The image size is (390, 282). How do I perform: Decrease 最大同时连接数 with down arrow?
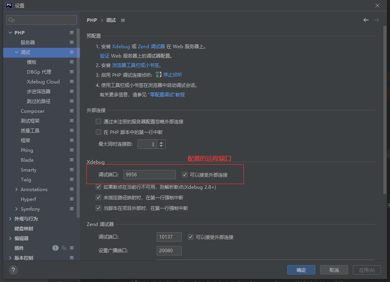(161, 146)
